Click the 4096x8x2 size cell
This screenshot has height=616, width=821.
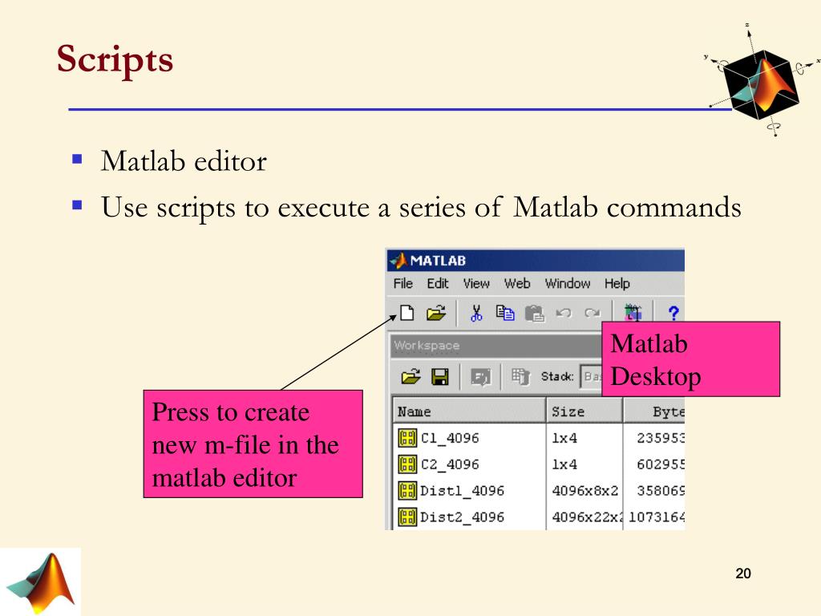pyautogui.click(x=584, y=490)
